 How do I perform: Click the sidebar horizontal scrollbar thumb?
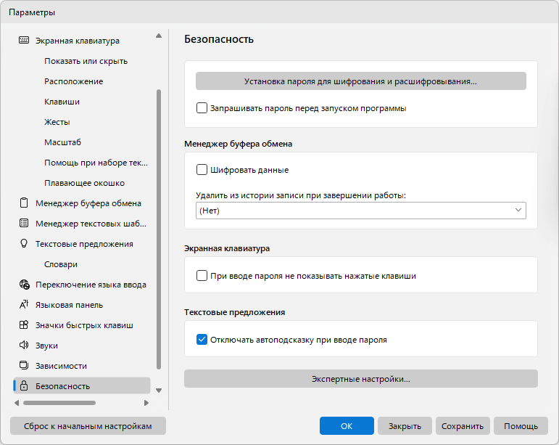coord(59,403)
